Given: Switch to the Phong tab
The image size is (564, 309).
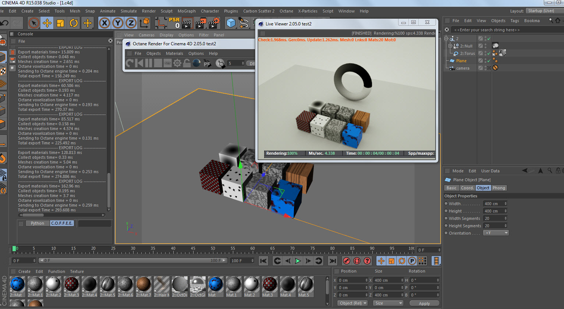Looking at the screenshot, I should pos(499,188).
